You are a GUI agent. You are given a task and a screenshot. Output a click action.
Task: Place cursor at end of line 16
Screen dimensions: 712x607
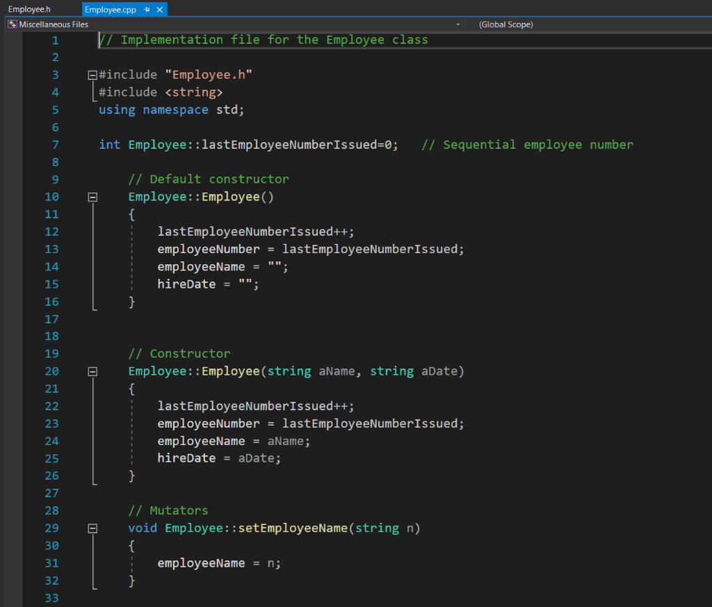click(x=136, y=301)
